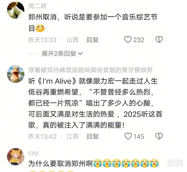Screen dimensions: 187x172
Task: Select the 郑州取消 comment text
Action: (93, 23)
